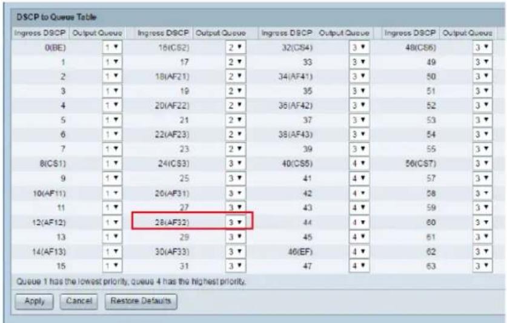This screenshot has height=323, width=507.
Task: Open Output Queue dropdown for DSCP 33
Action: pyautogui.click(x=359, y=62)
